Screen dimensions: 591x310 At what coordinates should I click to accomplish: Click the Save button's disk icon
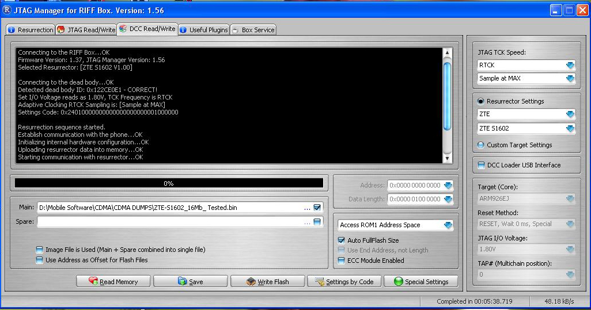tap(182, 281)
